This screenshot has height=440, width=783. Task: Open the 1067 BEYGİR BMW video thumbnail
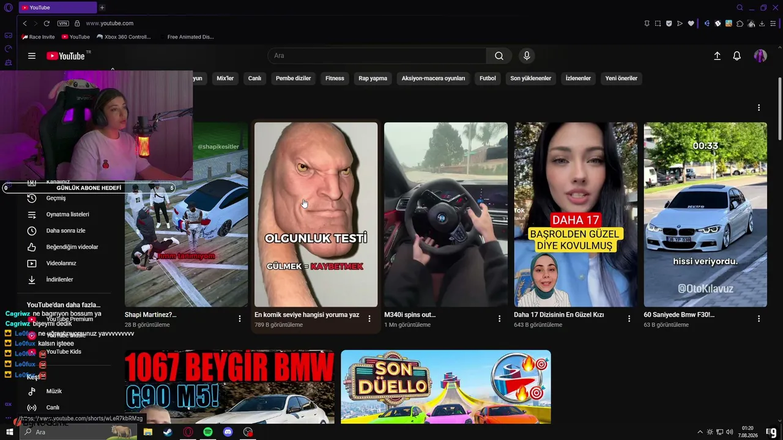tap(229, 387)
